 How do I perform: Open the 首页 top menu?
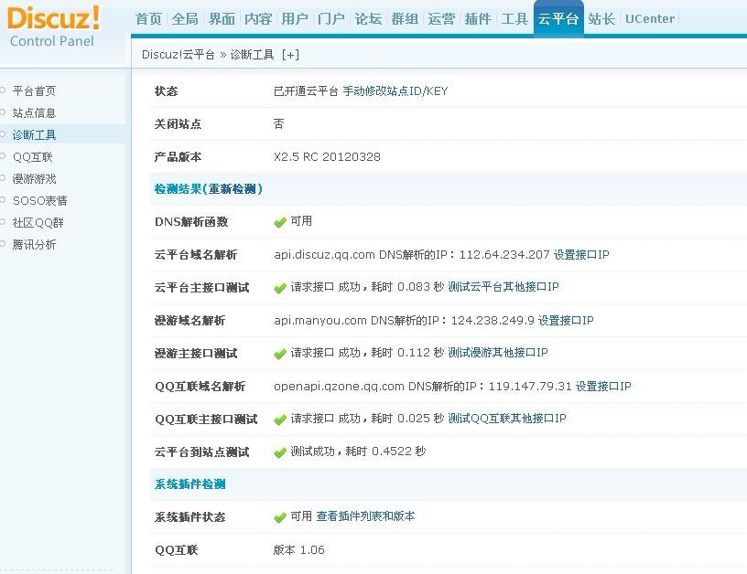click(148, 19)
